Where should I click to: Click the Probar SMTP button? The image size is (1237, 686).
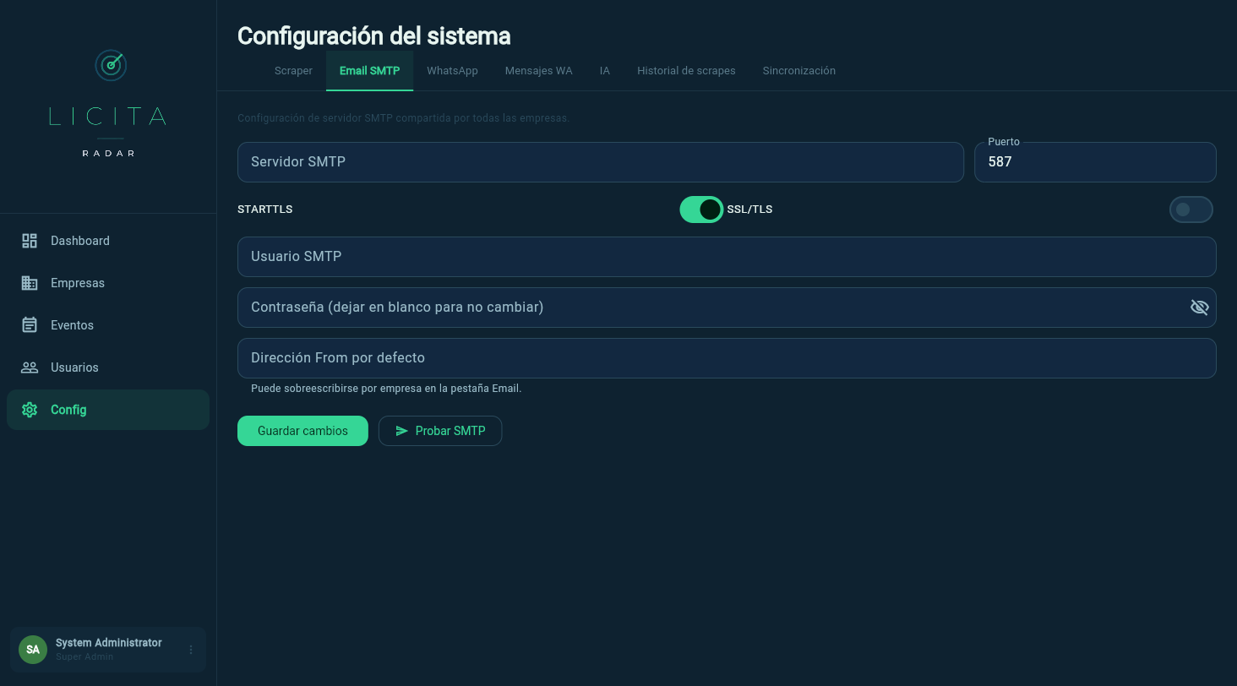(x=440, y=431)
